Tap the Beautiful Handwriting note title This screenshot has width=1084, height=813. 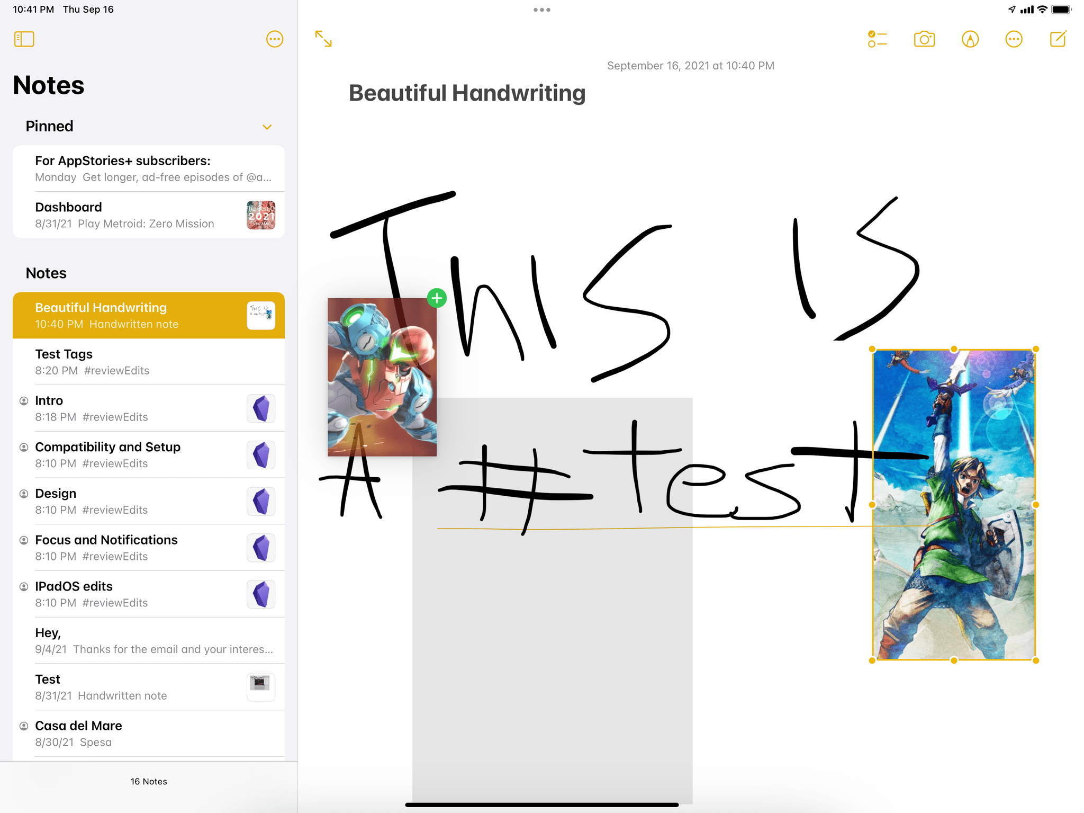(467, 93)
